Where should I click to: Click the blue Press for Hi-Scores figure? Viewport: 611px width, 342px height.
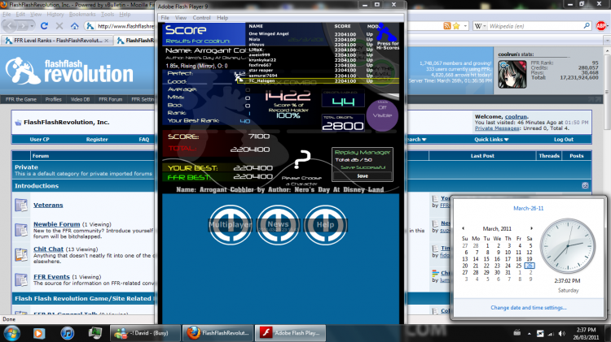click(x=386, y=33)
